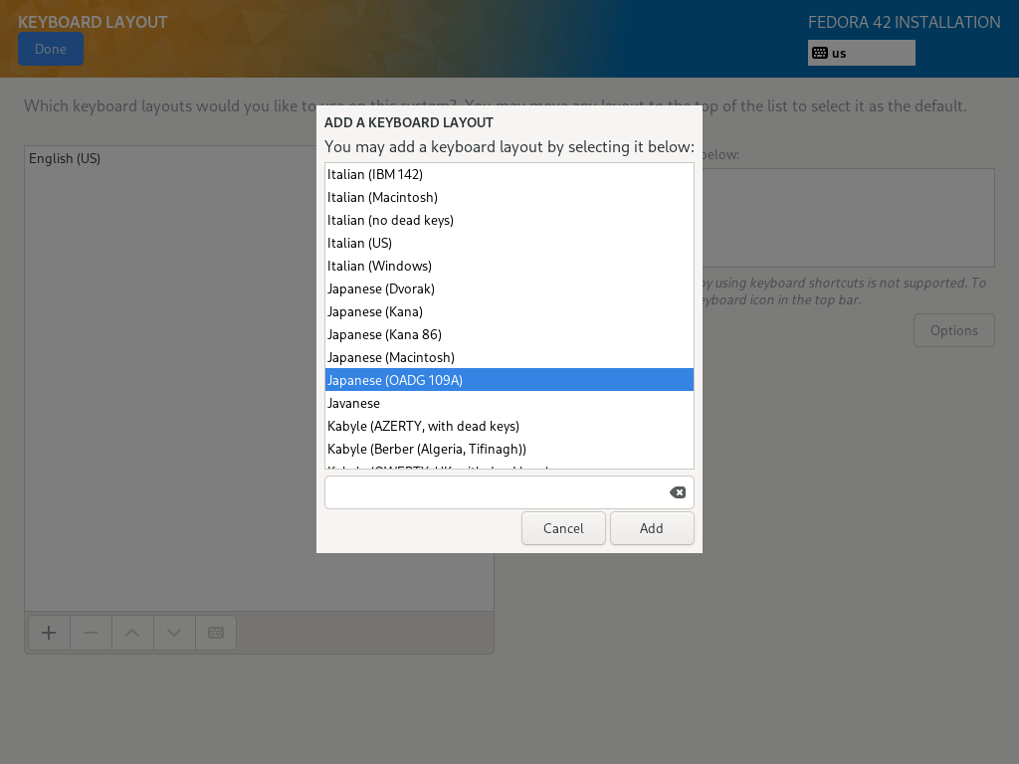Viewport: 1019px width, 764px height.
Task: Select Italian (no dead keys) layout
Action: pos(509,220)
